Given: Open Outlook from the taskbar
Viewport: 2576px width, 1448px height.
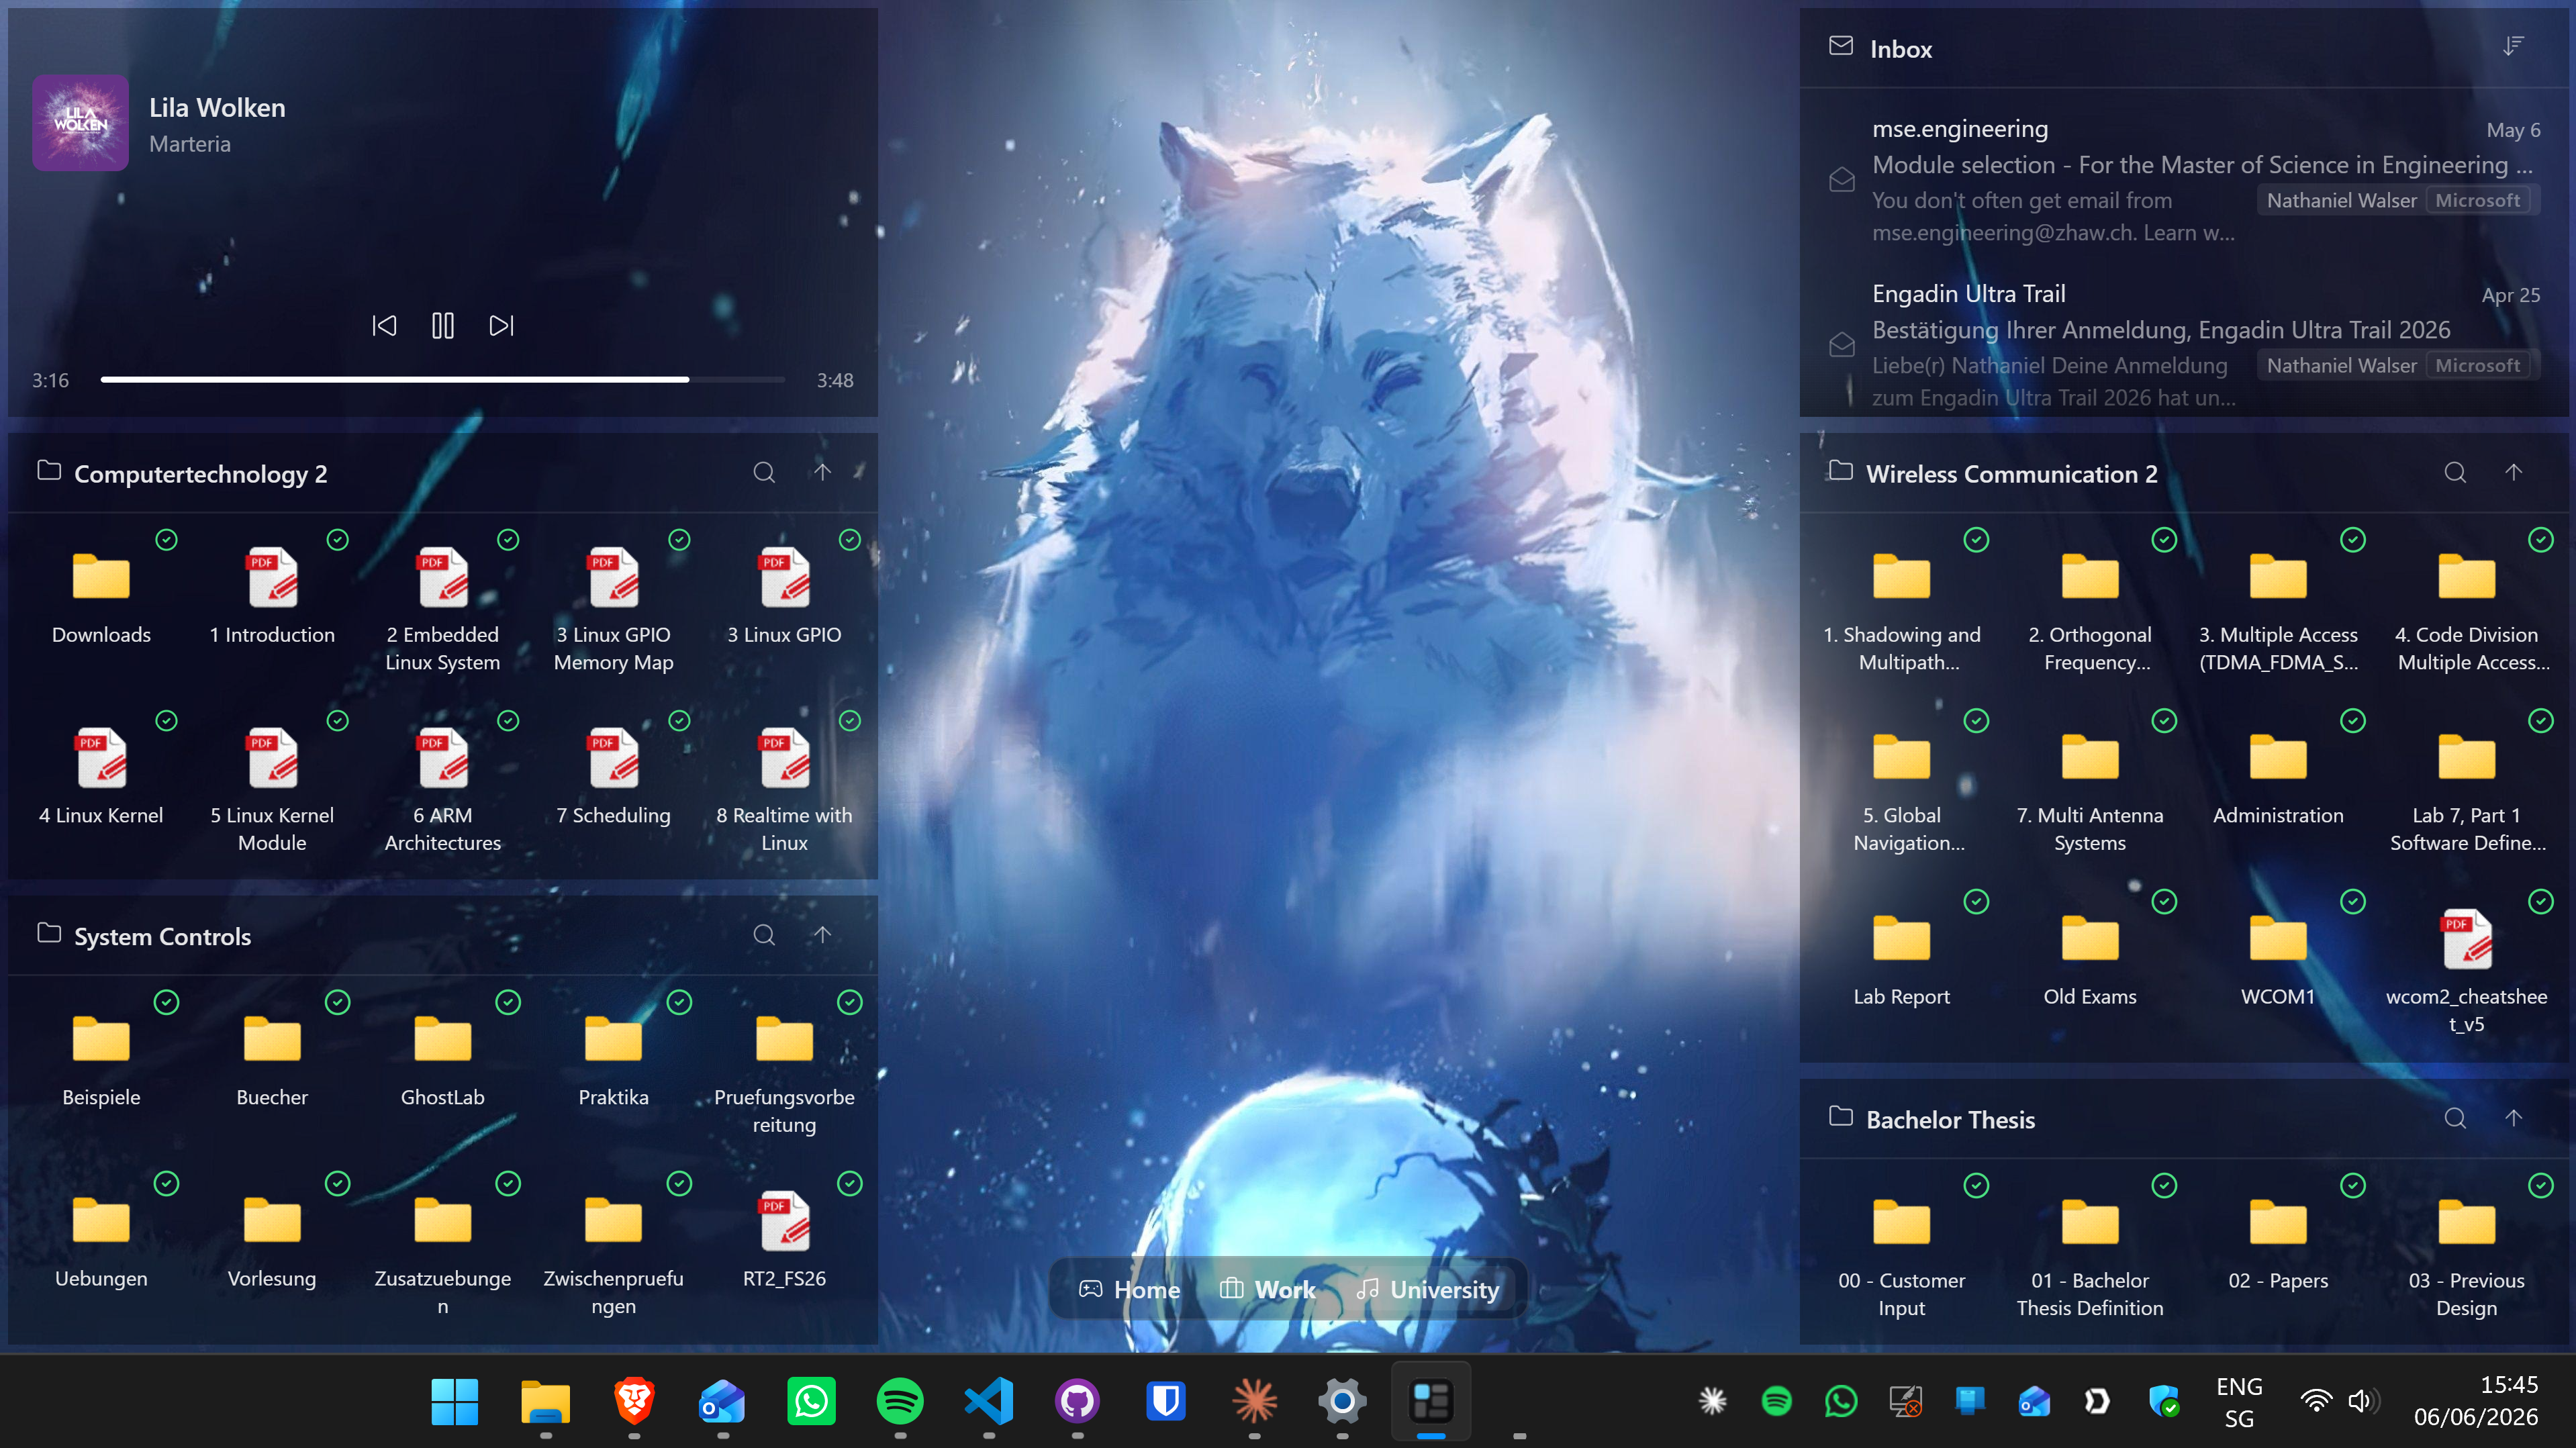Looking at the screenshot, I should (x=722, y=1401).
